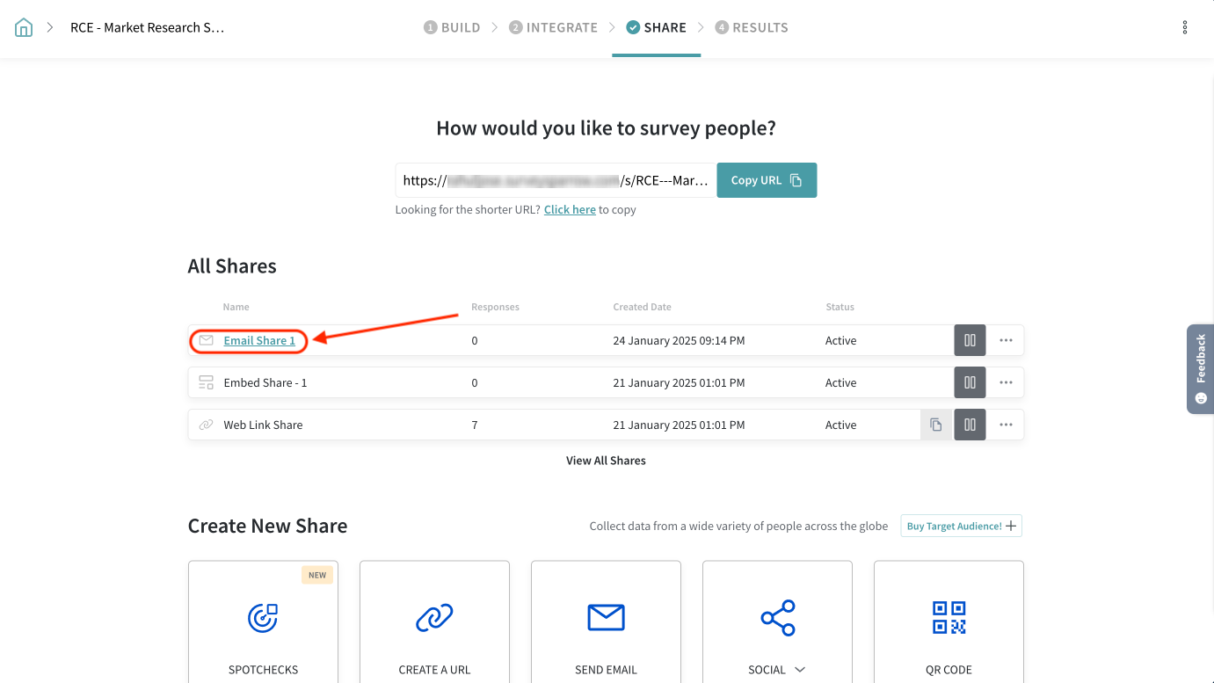The width and height of the screenshot is (1214, 683).
Task: Expand the Social dropdown chevron
Action: click(x=800, y=670)
